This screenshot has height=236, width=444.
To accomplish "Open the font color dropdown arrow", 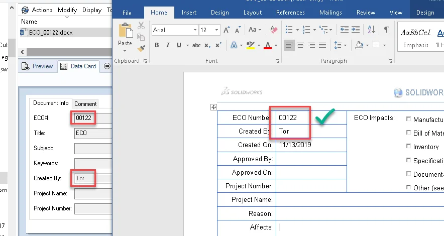I will pyautogui.click(x=276, y=46).
